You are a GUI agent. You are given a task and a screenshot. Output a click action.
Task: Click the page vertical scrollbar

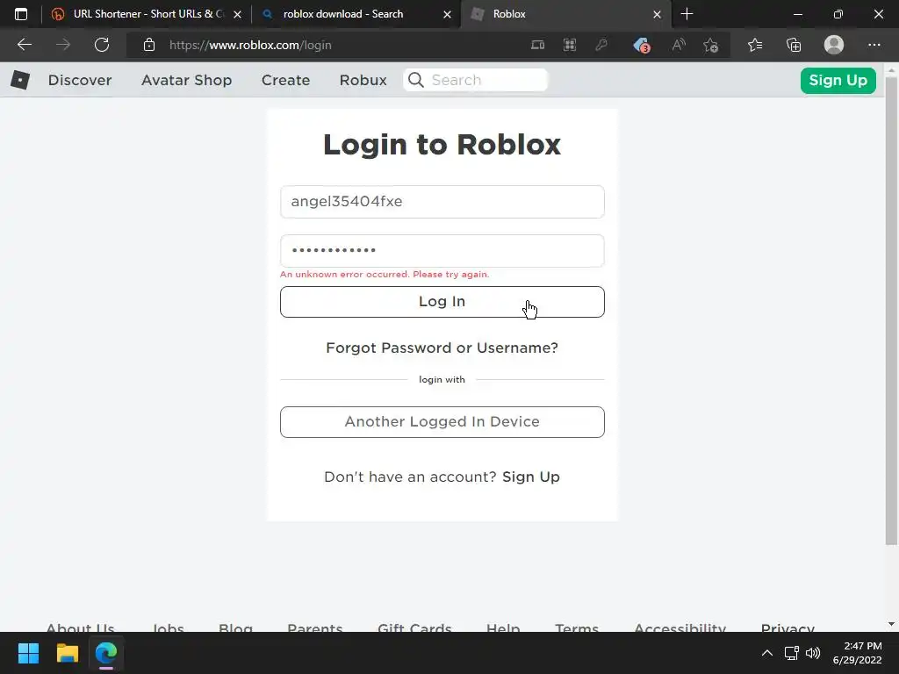(x=891, y=310)
